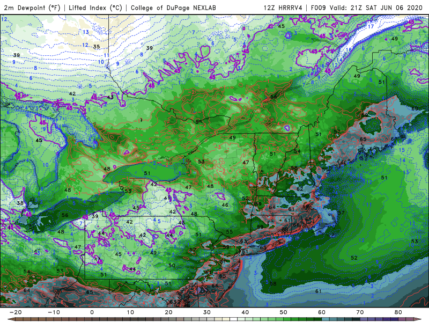Click the 'Valid: 21Z SAT JUN 06 2020' text

click(376, 8)
